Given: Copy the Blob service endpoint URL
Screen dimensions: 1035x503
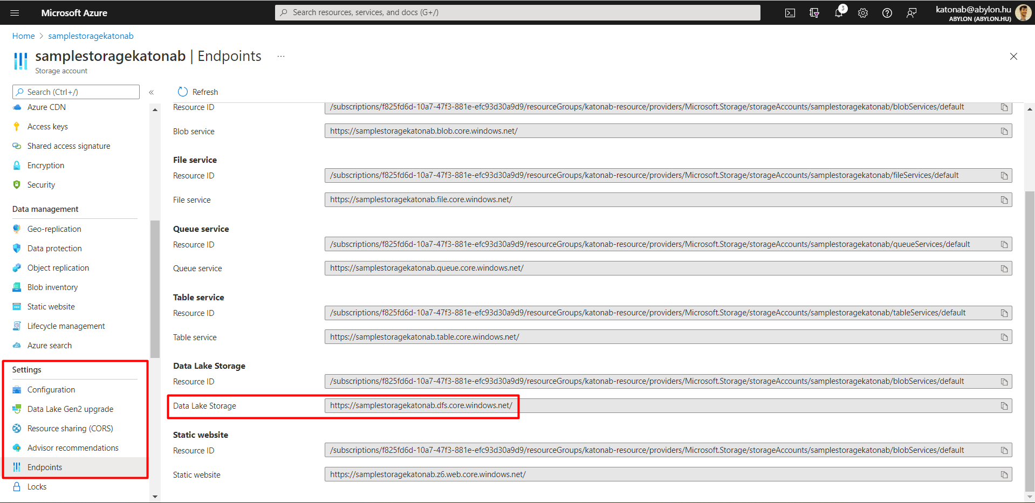Looking at the screenshot, I should [1004, 132].
